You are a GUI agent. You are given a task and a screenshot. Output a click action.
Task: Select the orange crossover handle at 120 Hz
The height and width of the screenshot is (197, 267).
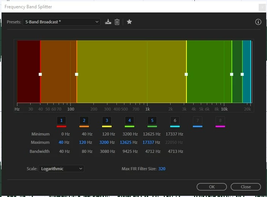[x=77, y=74]
